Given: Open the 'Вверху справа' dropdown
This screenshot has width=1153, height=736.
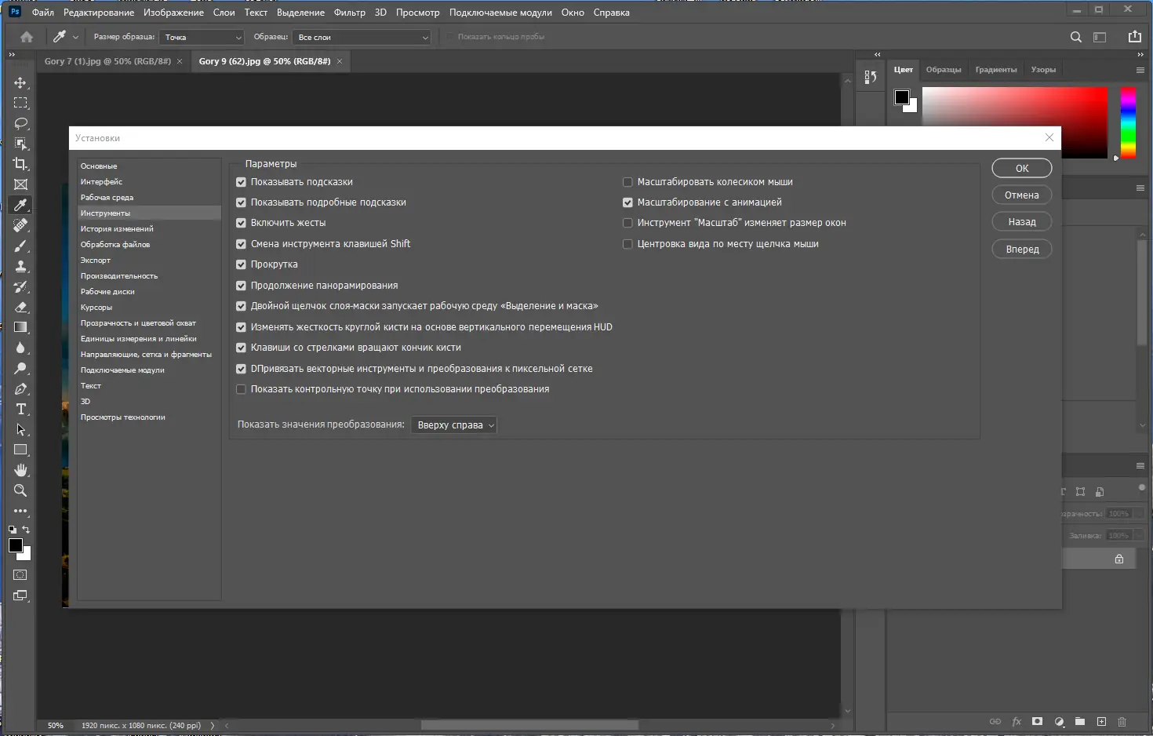Looking at the screenshot, I should click(454, 425).
